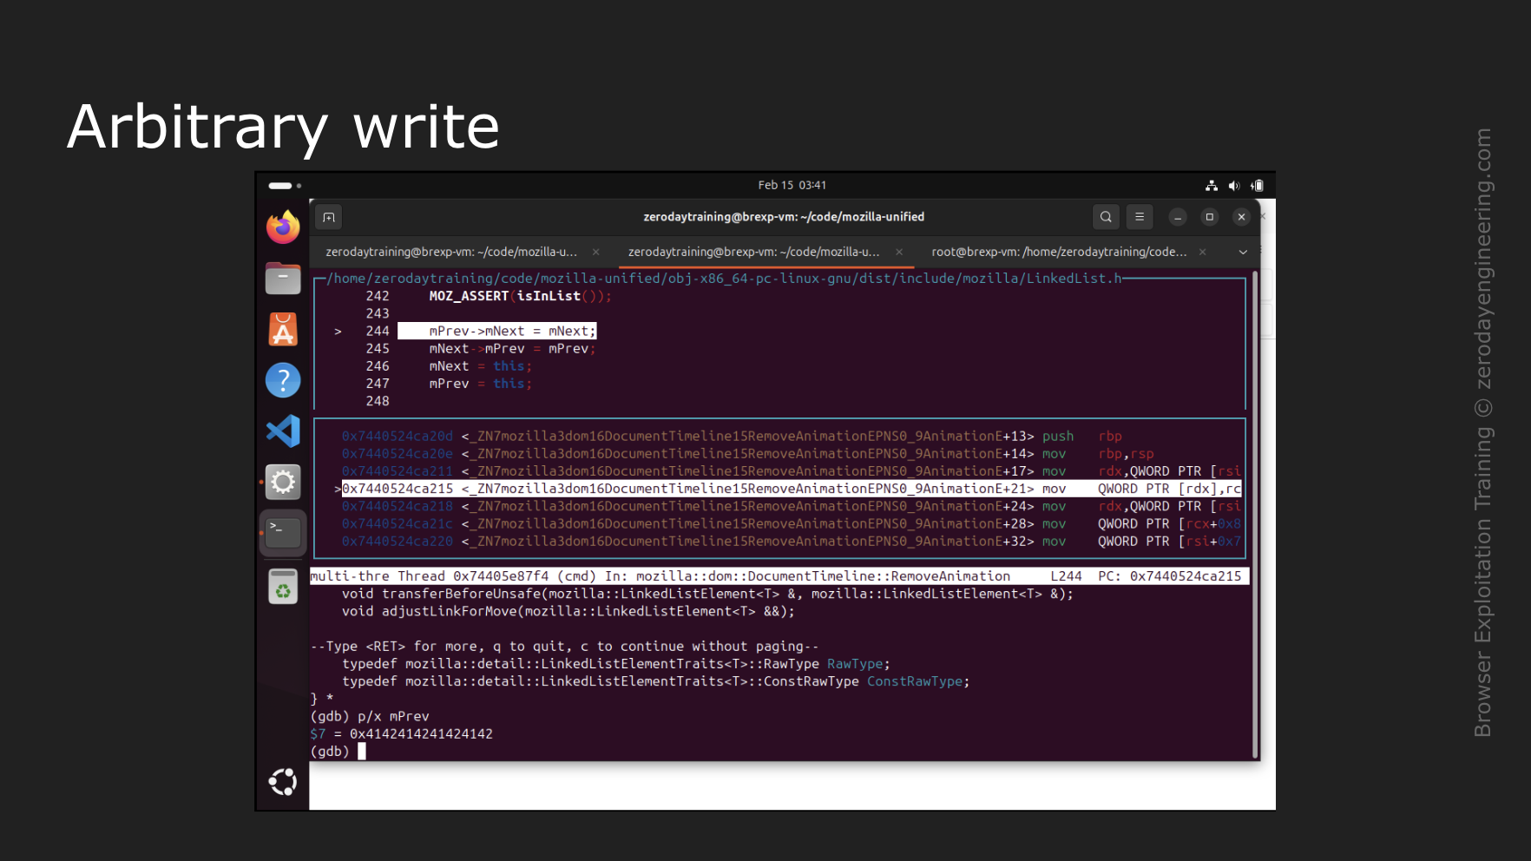Click the MOZ_ASSERT(isInList()) source line
Image resolution: width=1531 pixels, height=861 pixels.
point(521,296)
